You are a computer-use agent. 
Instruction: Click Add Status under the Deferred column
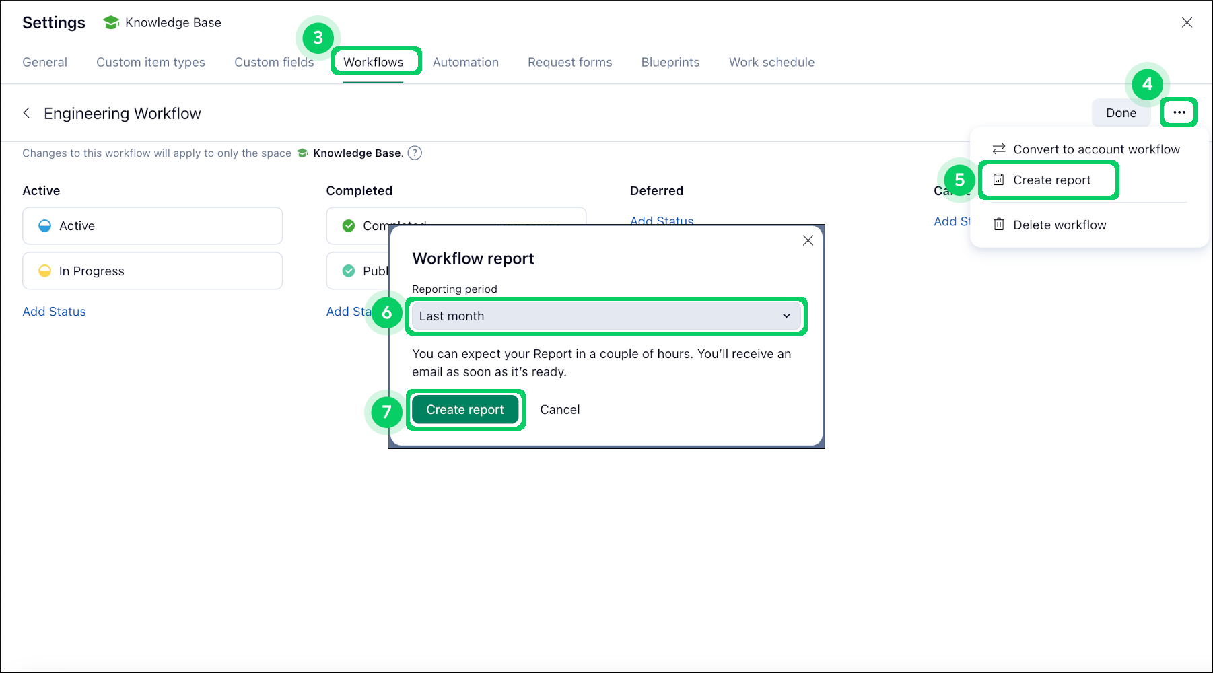661,221
